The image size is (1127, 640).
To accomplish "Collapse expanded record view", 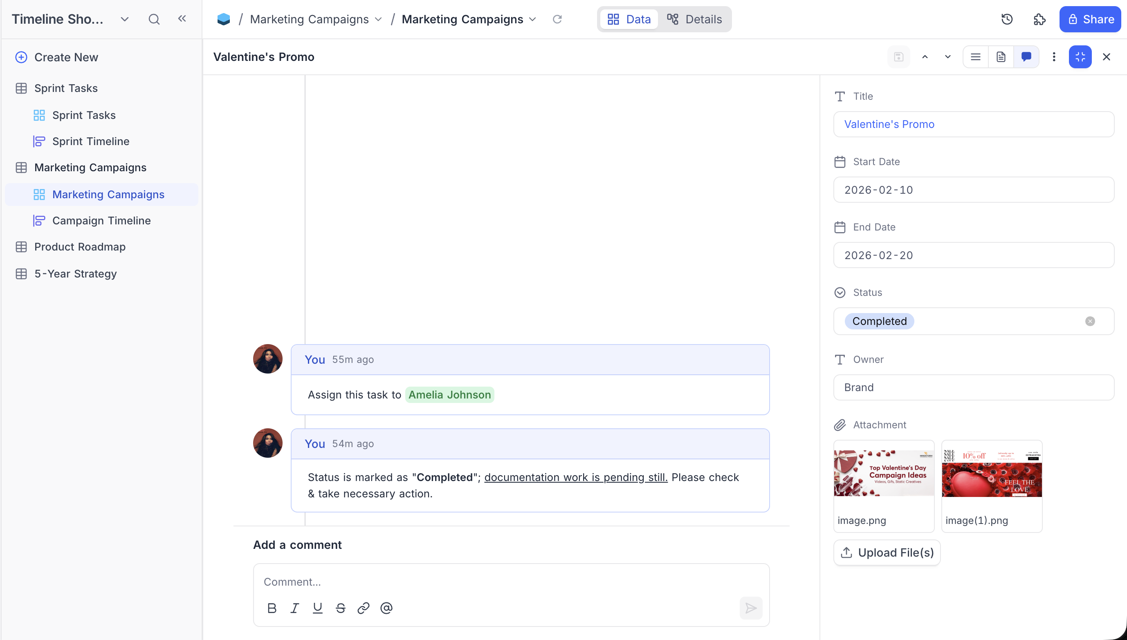I will point(1080,57).
